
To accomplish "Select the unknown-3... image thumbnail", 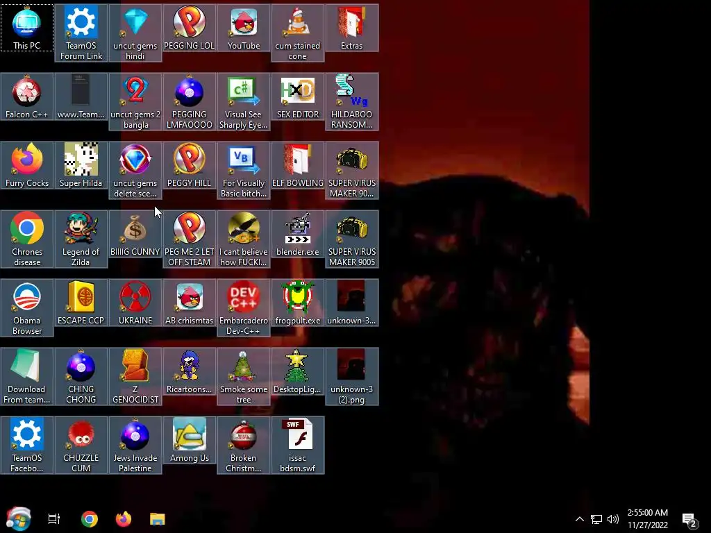I will [352, 303].
